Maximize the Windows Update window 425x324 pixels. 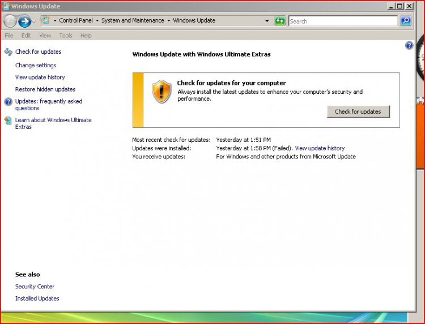399,6
